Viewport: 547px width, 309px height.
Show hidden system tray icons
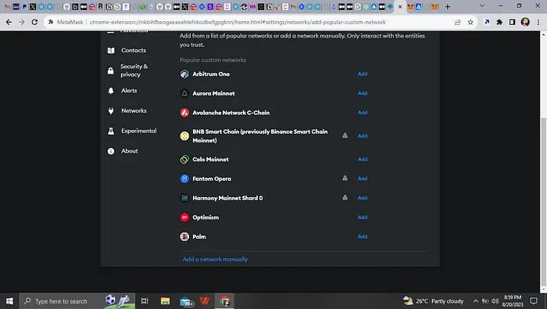[475, 301]
